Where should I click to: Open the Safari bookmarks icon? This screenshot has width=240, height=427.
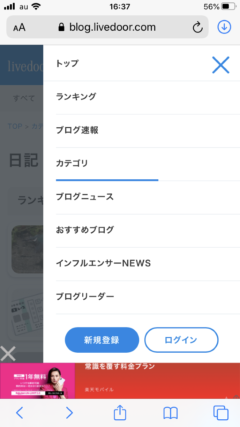click(170, 413)
